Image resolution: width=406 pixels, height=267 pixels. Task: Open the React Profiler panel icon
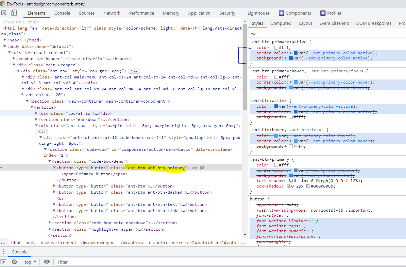(322, 13)
